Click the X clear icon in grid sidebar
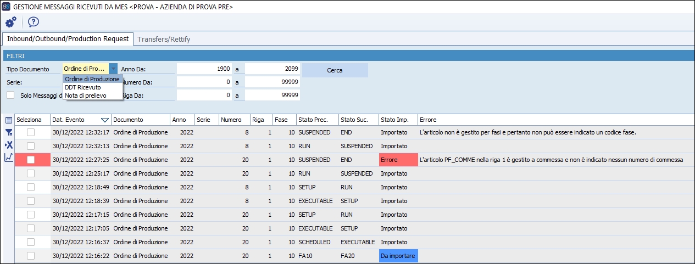The height and width of the screenshot is (264, 695). click(9, 145)
